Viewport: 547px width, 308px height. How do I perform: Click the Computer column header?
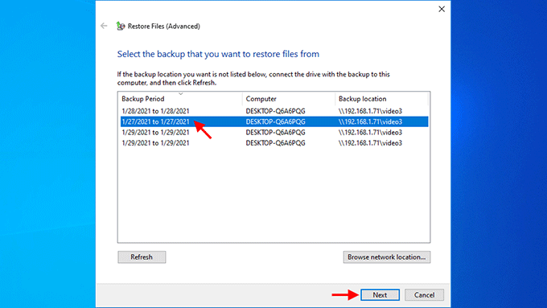289,99
